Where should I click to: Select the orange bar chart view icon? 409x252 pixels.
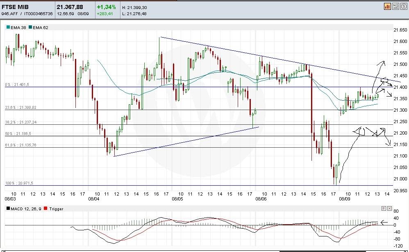pyautogui.click(x=387, y=6)
